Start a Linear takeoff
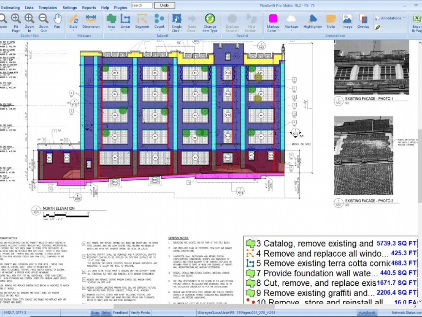 coord(125,21)
